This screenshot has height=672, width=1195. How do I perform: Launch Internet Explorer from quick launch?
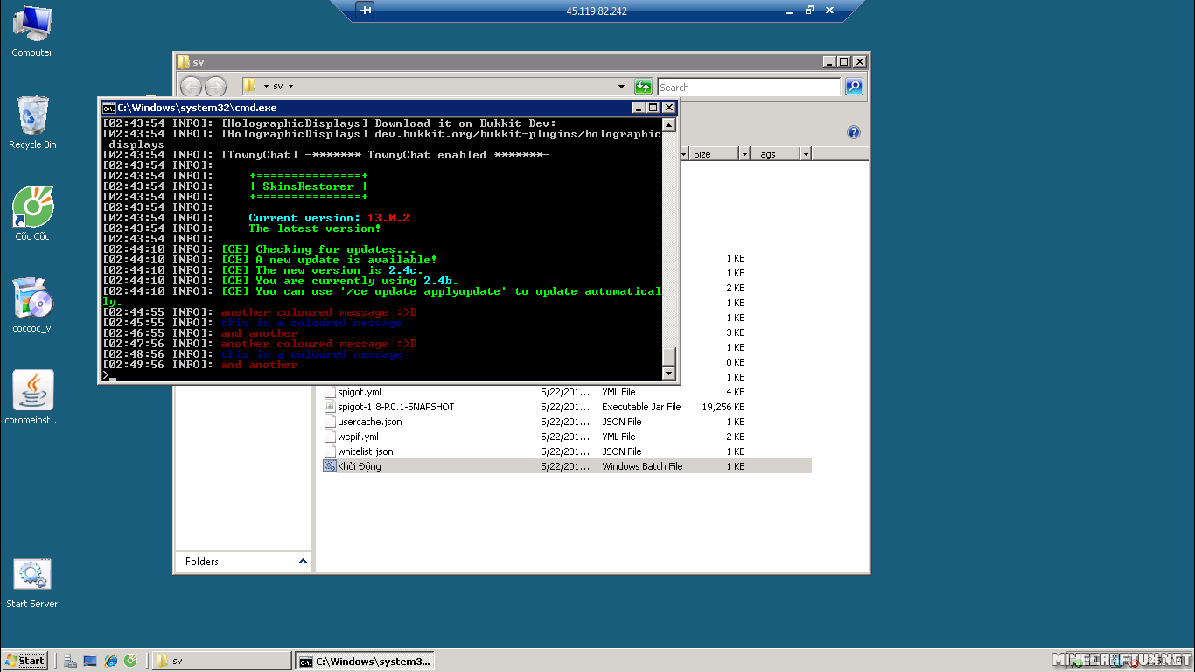(111, 661)
